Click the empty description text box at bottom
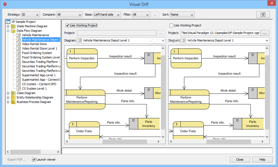The height and width of the screenshot is (167, 278). coord(167,151)
